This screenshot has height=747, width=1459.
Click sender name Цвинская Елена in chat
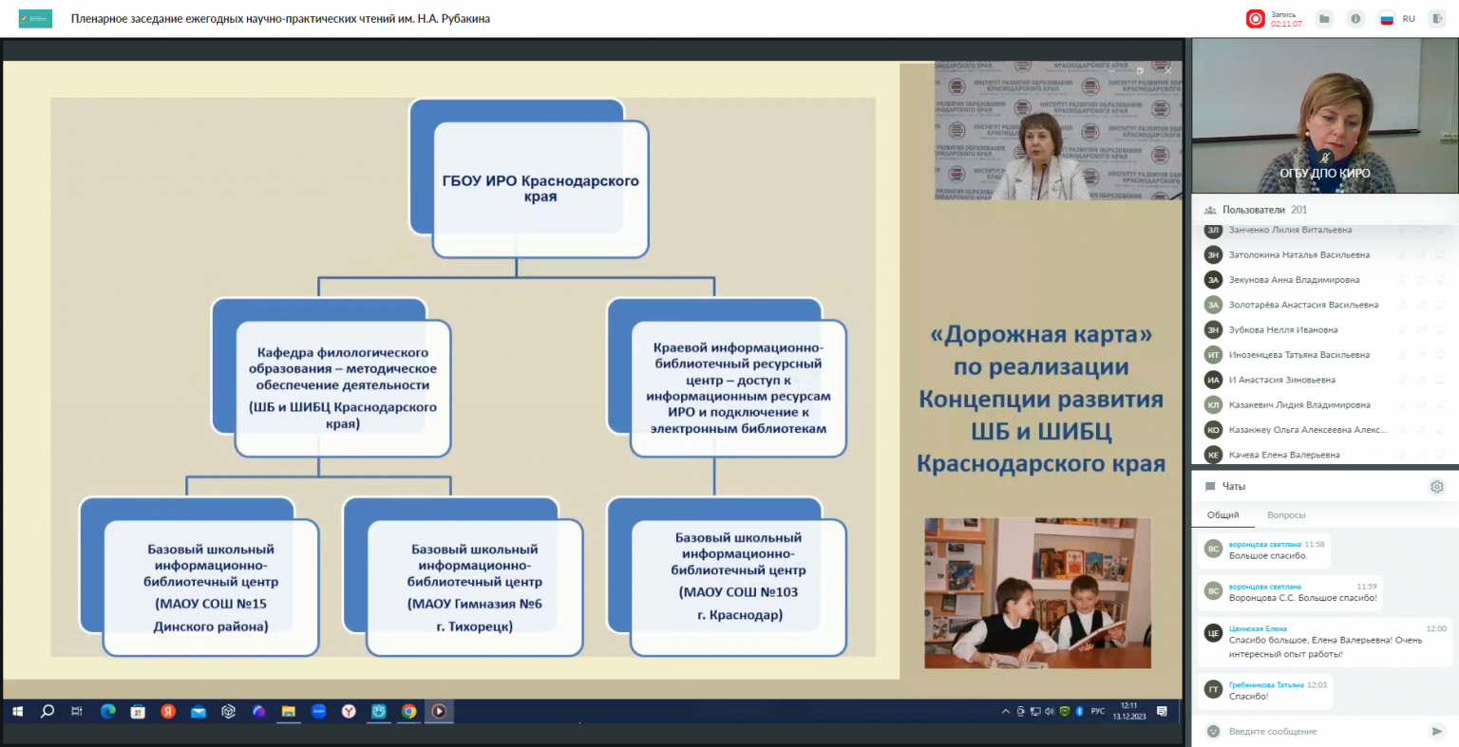1258,628
